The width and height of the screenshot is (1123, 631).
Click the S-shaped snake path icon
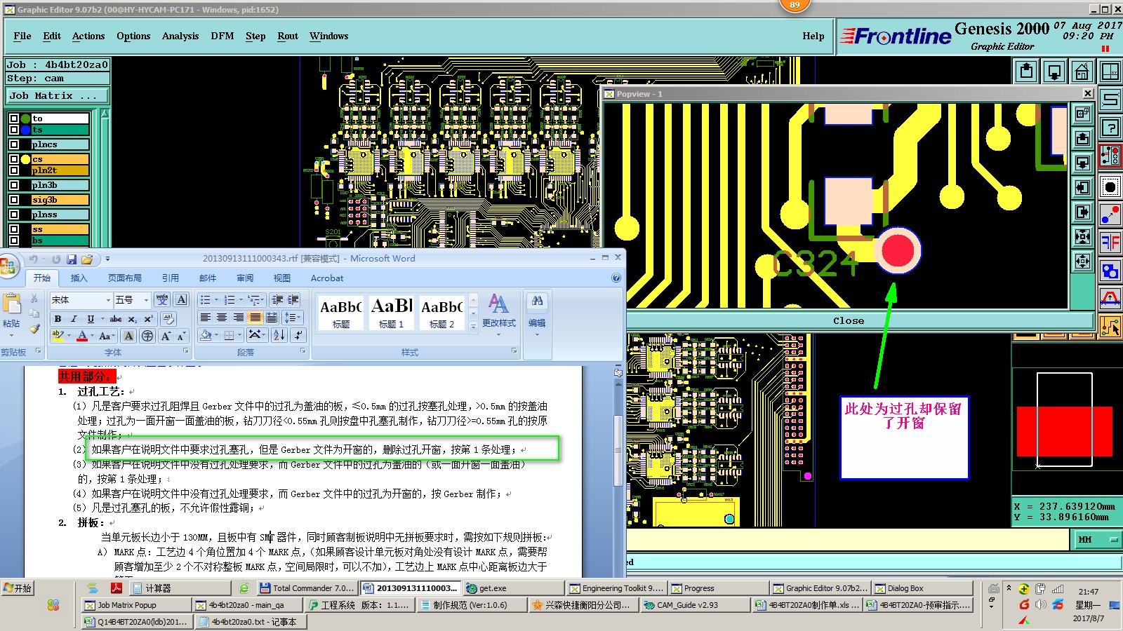pos(1110,100)
